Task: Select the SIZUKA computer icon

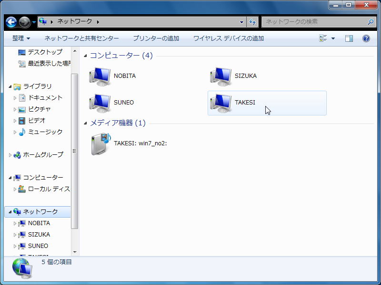Action: [221, 76]
